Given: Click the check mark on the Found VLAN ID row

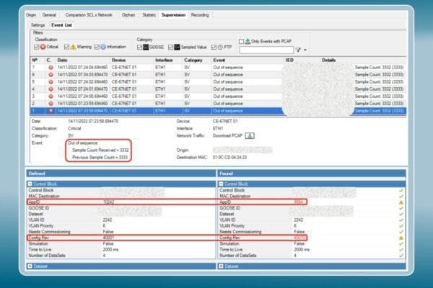Looking at the screenshot, I should point(401,220).
